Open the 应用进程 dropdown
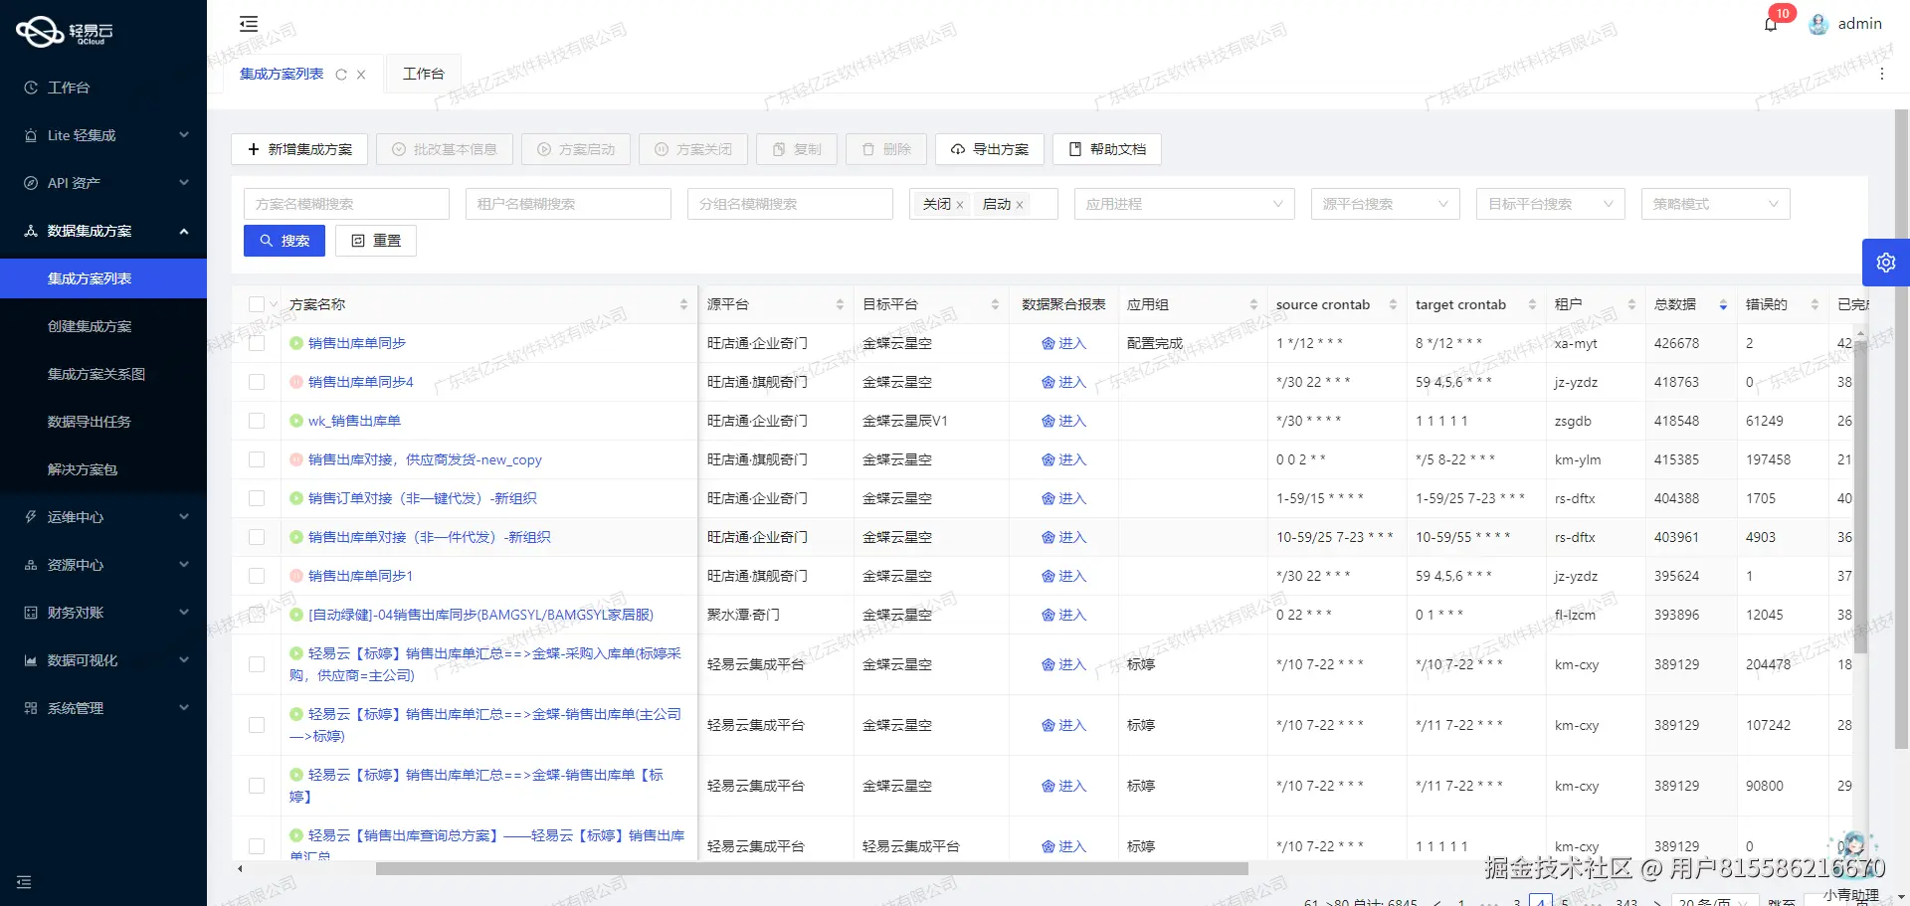Screen dimensions: 1910x906 coord(1184,204)
